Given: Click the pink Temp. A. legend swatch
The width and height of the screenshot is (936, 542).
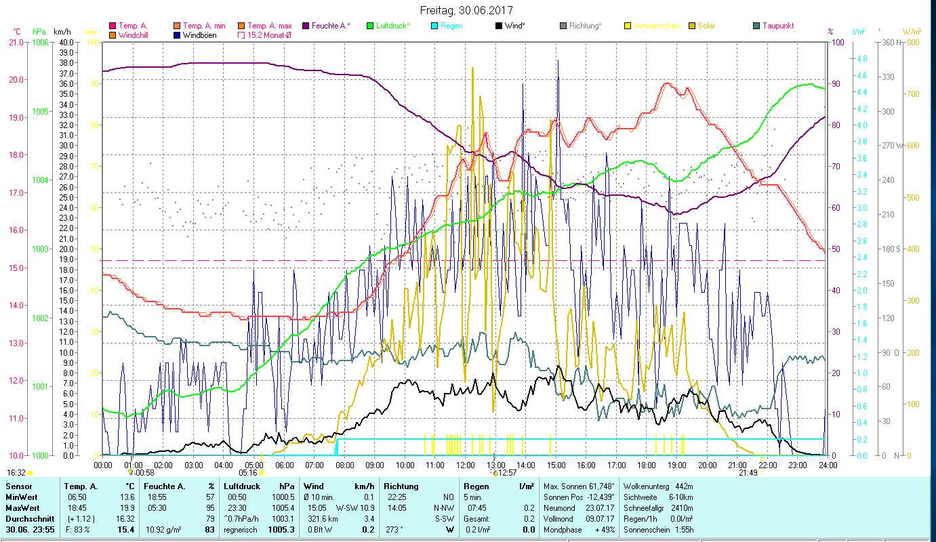Looking at the screenshot, I should [113, 26].
